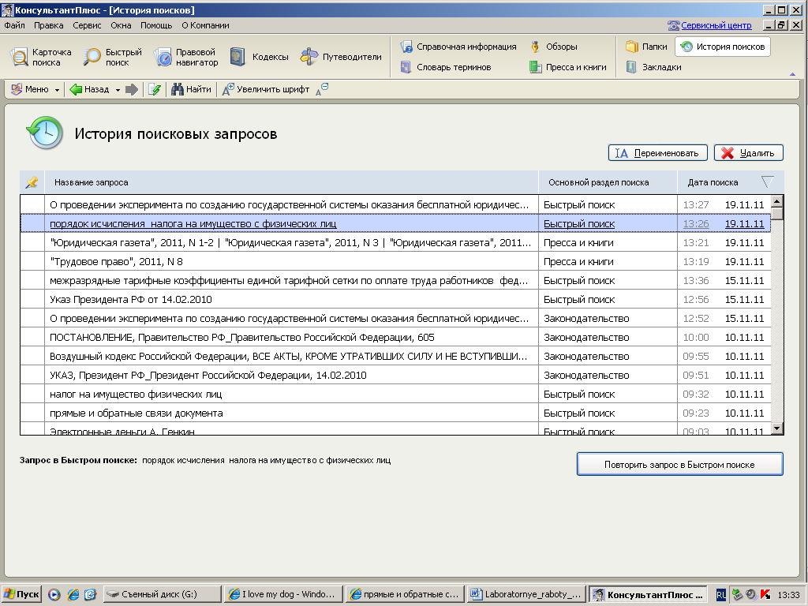
Task: Click Назад back button
Action: pos(90,90)
